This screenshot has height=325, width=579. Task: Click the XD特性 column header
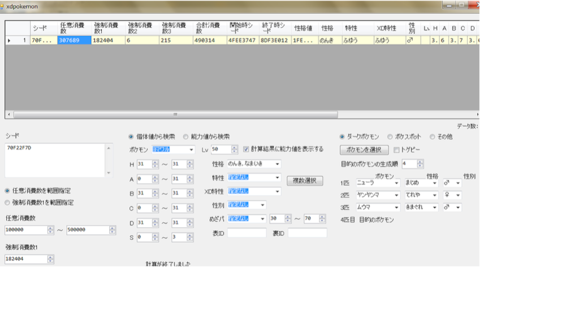pos(389,28)
